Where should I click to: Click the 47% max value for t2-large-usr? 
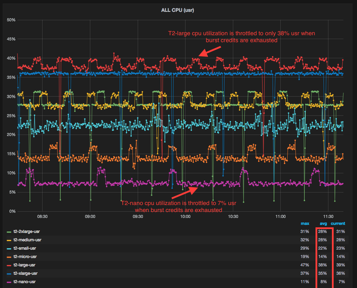(305, 265)
